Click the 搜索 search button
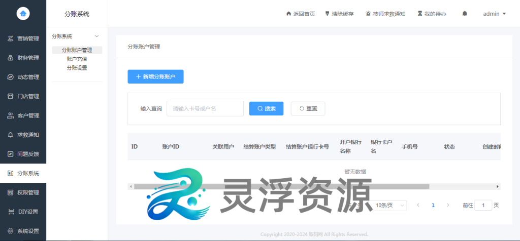 pyautogui.click(x=266, y=108)
